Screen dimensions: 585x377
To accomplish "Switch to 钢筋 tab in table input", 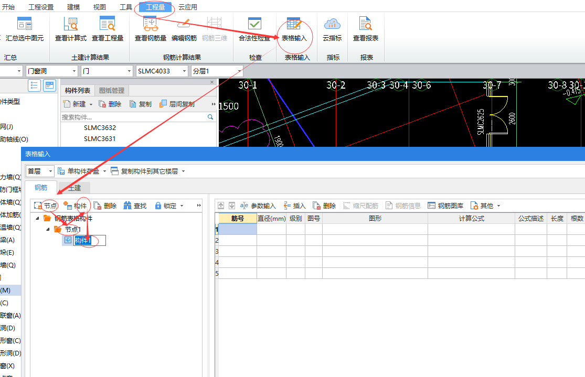I will [41, 187].
